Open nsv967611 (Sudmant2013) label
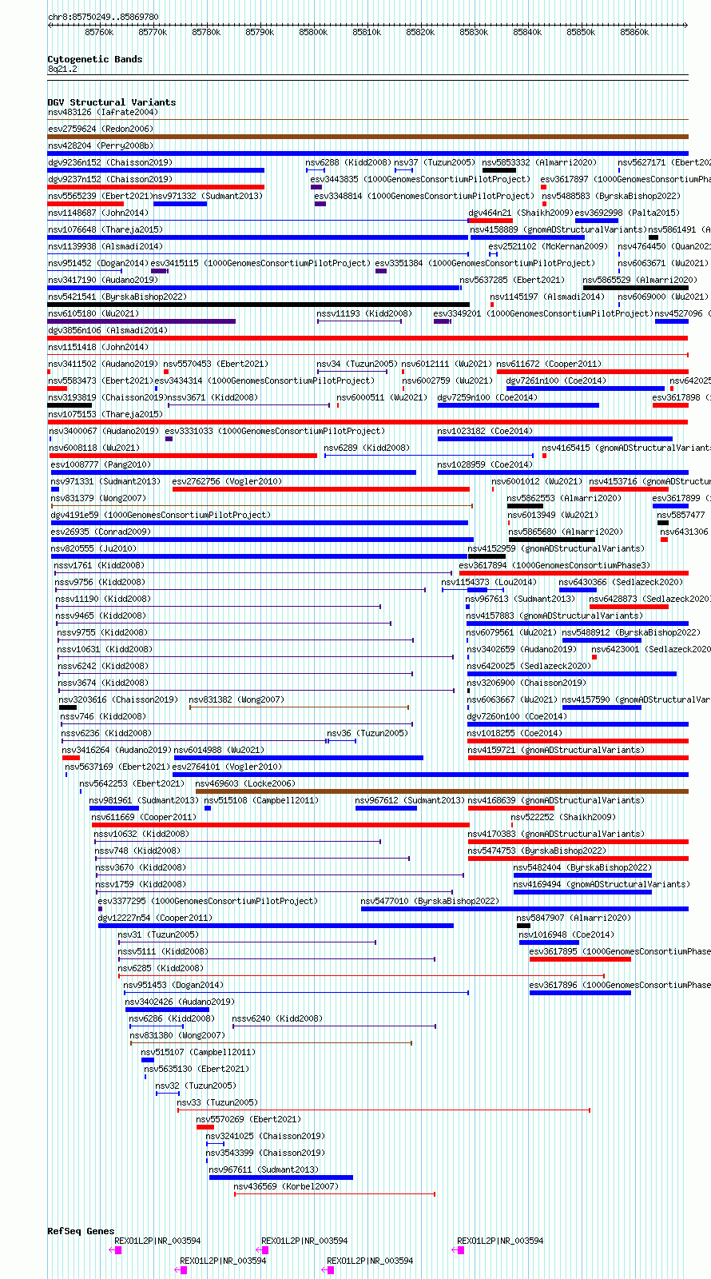The width and height of the screenshot is (711, 1279). click(x=264, y=1170)
